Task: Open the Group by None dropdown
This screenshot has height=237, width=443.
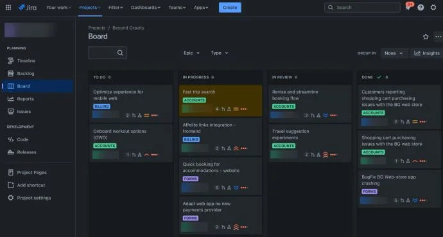Action: [x=394, y=53]
